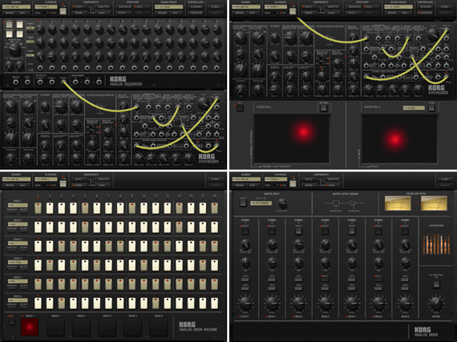Toggle step 5 on the Drum 2 row

85,227
